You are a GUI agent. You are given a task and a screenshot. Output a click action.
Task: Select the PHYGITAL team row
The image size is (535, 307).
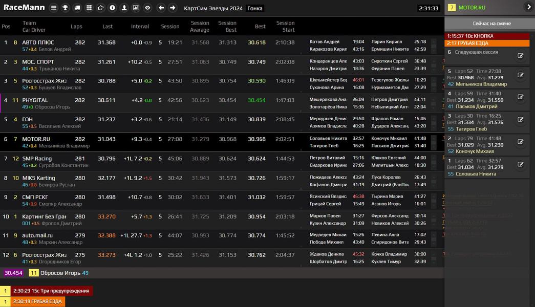click(x=35, y=100)
